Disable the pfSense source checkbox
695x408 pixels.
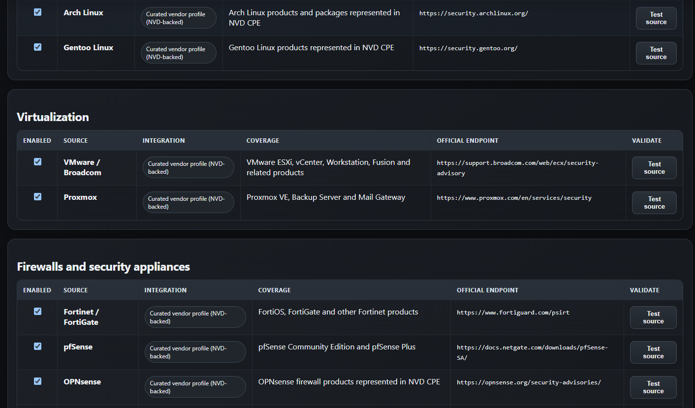click(37, 346)
